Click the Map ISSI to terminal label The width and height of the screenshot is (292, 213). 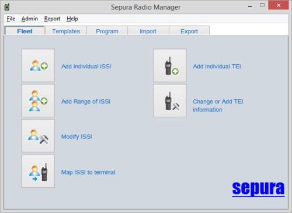[x=88, y=172]
